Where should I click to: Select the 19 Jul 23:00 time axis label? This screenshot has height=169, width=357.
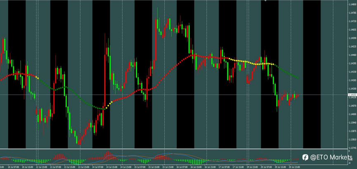pos(253,167)
